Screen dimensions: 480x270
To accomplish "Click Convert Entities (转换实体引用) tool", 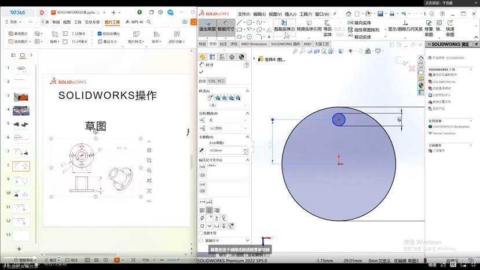I will pos(309,29).
